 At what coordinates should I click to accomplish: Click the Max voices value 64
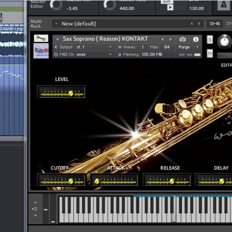[167, 47]
